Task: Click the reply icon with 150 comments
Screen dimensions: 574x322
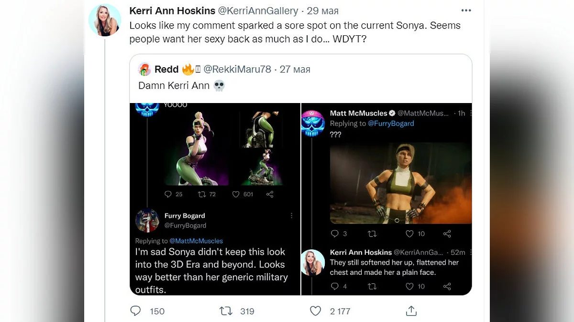Action: tap(136, 311)
